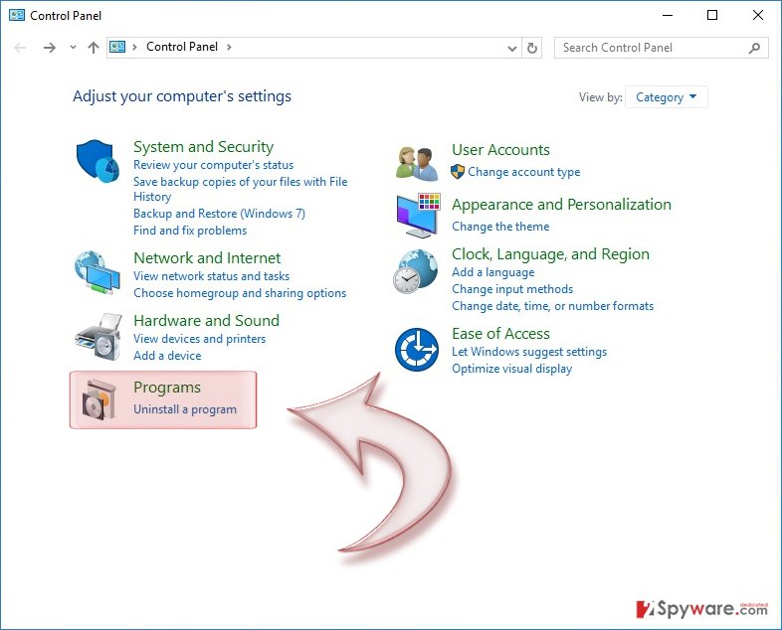Viewport: 782px width, 630px height.
Task: Go forward with the Forward arrow
Action: pyautogui.click(x=50, y=48)
